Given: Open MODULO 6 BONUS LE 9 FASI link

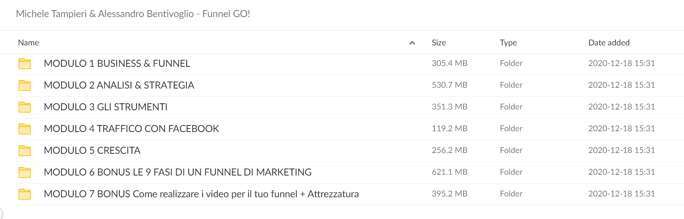Looking at the screenshot, I should coord(178,172).
